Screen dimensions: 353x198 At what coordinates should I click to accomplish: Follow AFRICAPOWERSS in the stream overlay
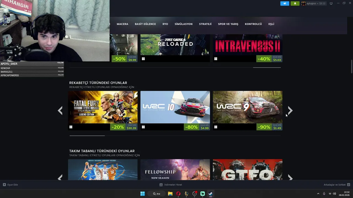point(61,75)
